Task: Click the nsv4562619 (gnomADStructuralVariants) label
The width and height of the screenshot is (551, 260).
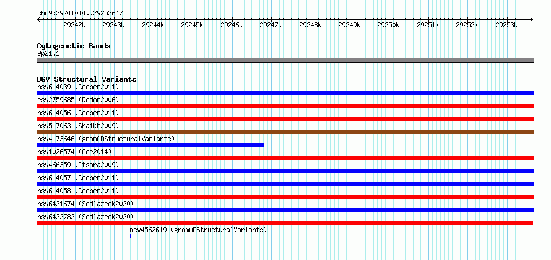Action: click(198, 230)
